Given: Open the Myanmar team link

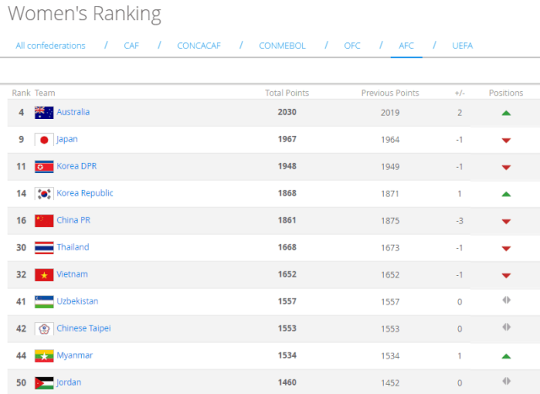Looking at the screenshot, I should 75,355.
